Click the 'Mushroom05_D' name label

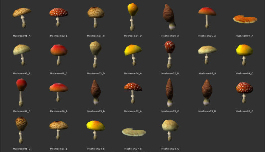207,111
